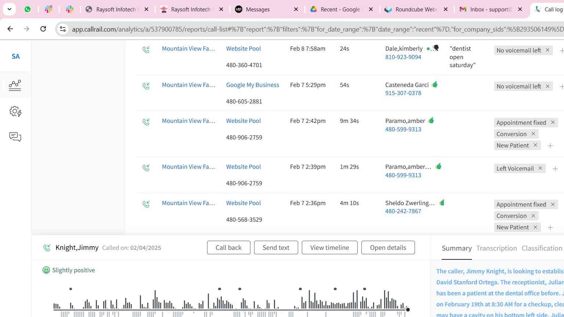
Task: Reload the CallRail page
Action: [x=43, y=29]
